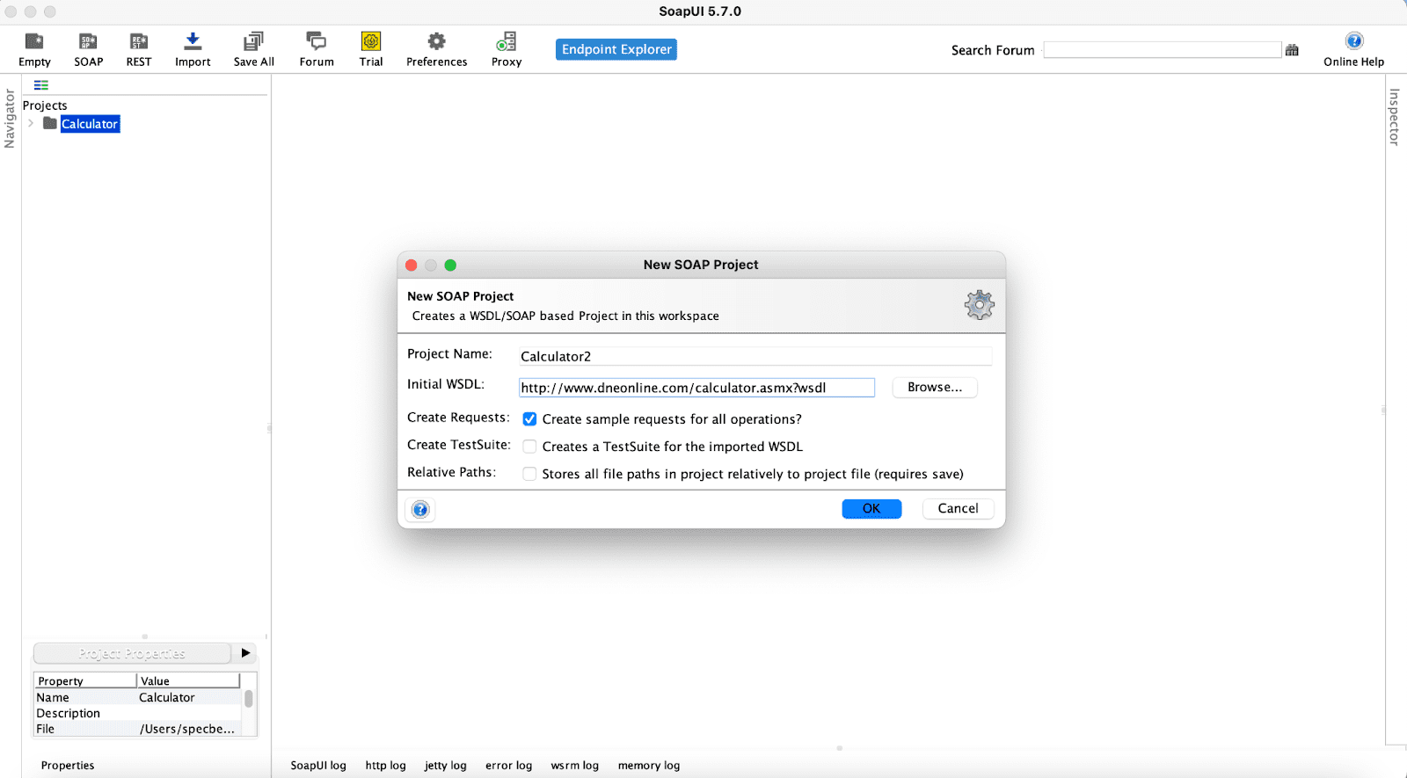The width and height of the screenshot is (1407, 778).
Task: Open the SoapUI log tab
Action: click(318, 766)
